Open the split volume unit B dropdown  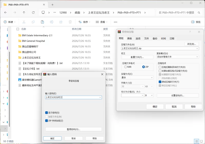point(152,95)
